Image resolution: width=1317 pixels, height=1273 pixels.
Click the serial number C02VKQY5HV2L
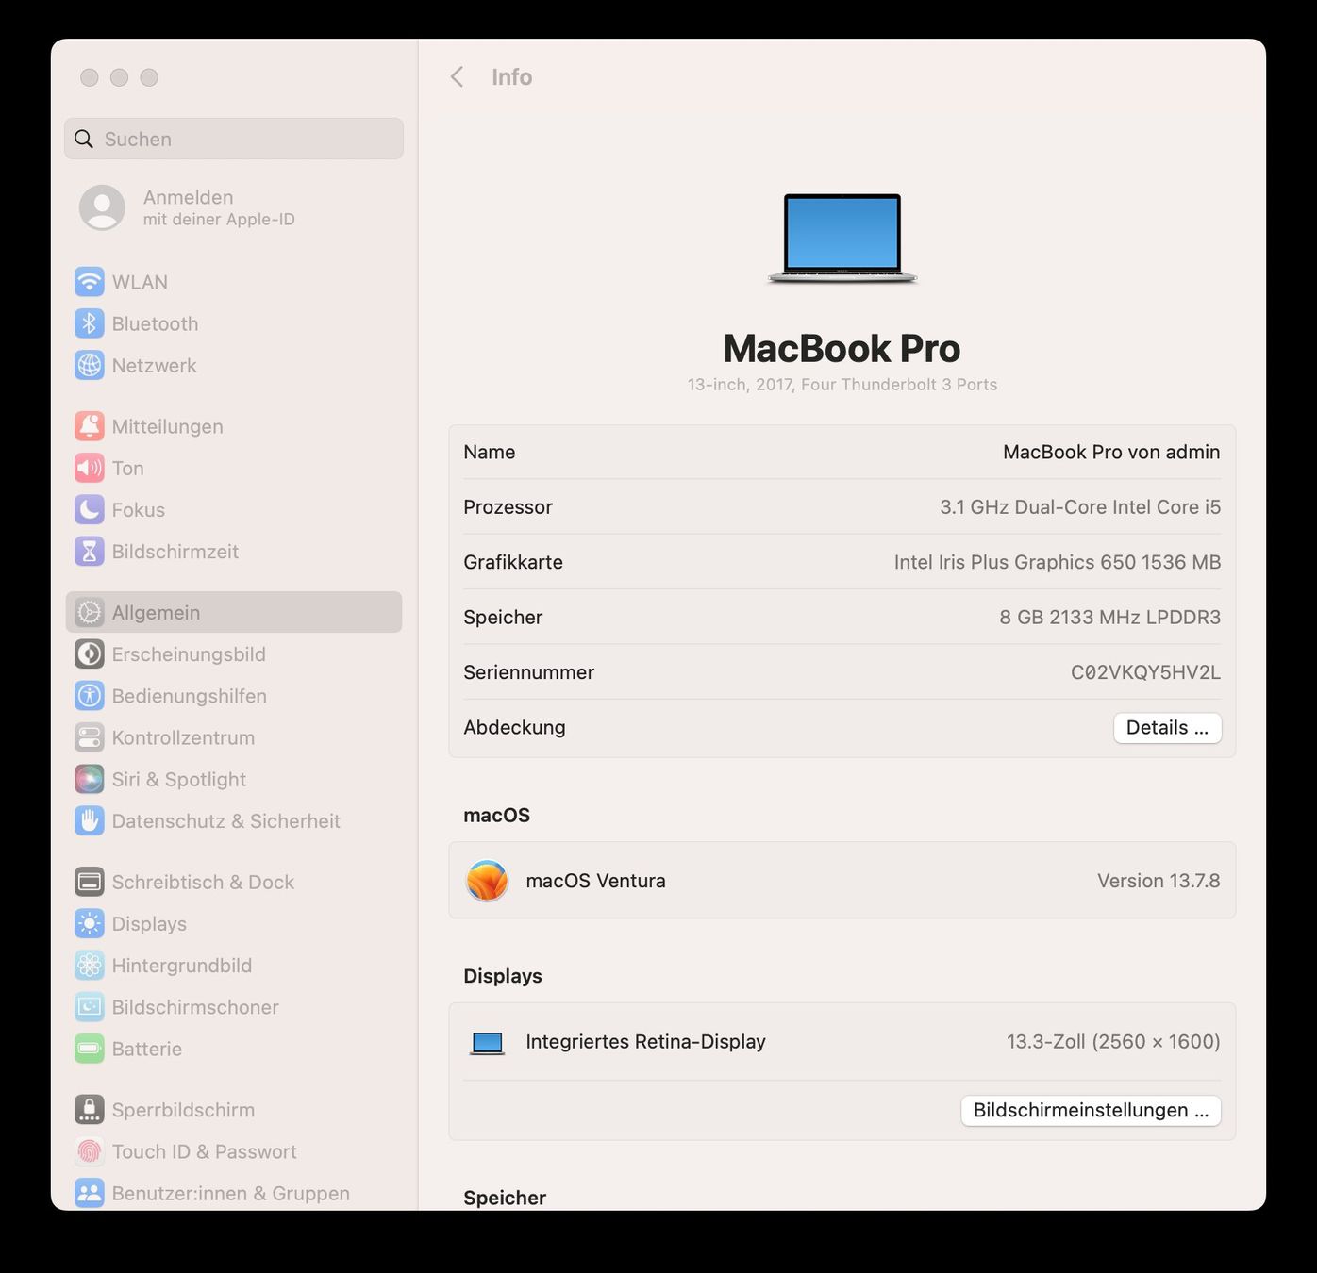pyautogui.click(x=1145, y=672)
